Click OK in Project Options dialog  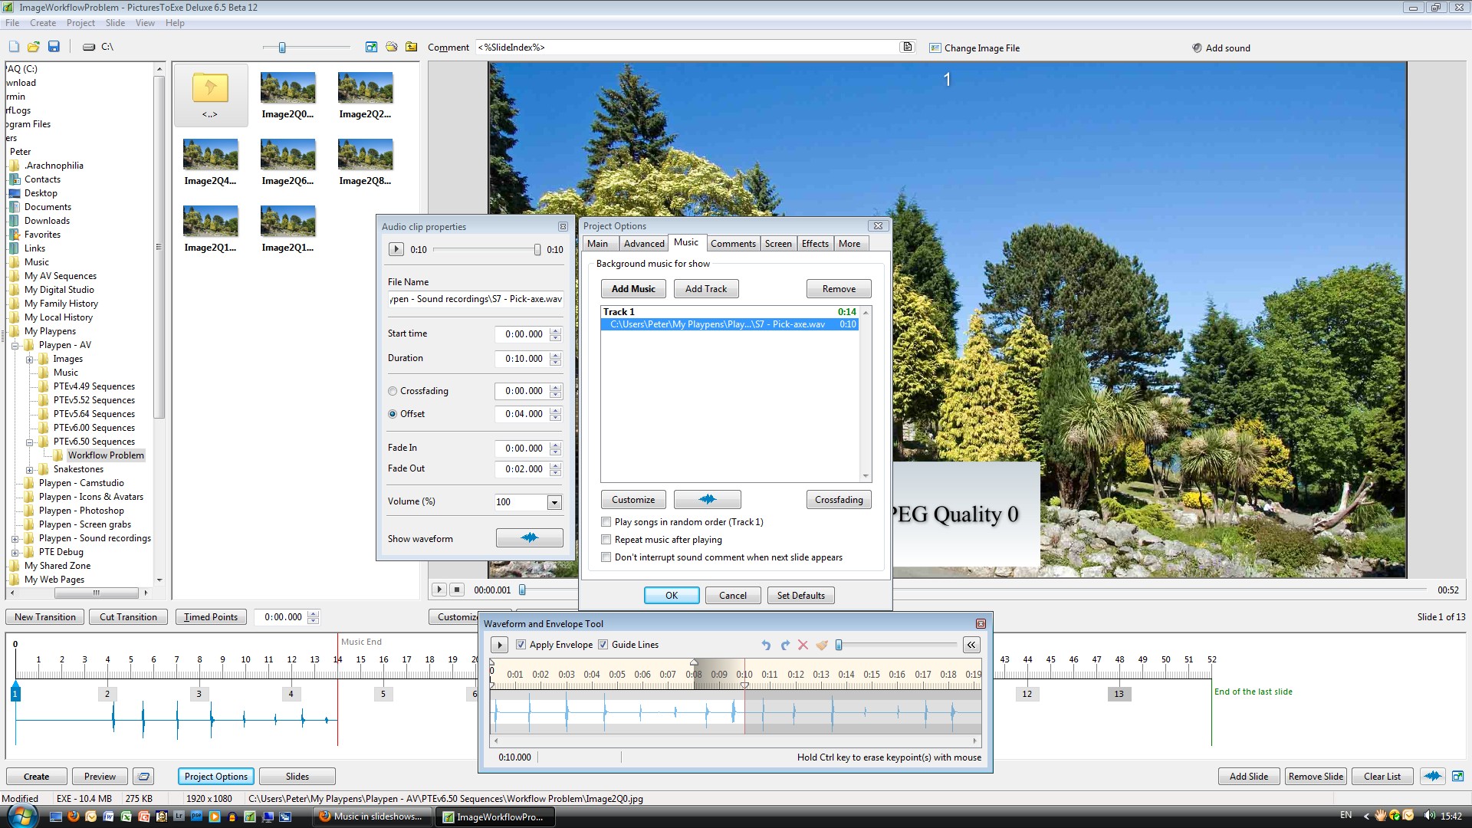point(671,596)
